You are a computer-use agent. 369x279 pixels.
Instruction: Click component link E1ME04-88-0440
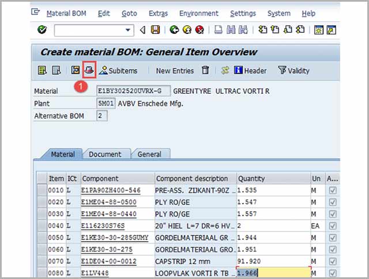tap(109, 214)
